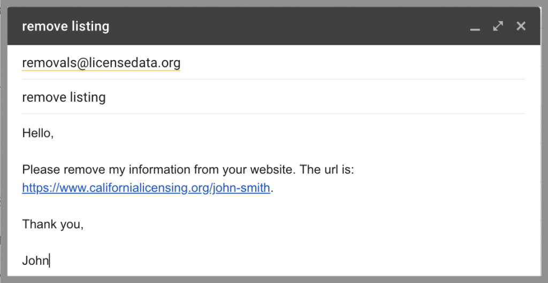
Task: Place cursor on the Hello greeting line
Action: pyautogui.click(x=38, y=133)
